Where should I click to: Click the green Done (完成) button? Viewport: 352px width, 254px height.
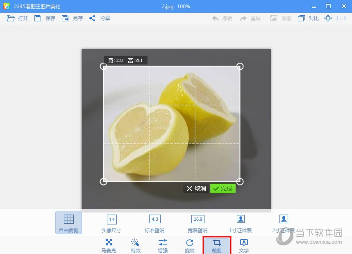click(223, 188)
